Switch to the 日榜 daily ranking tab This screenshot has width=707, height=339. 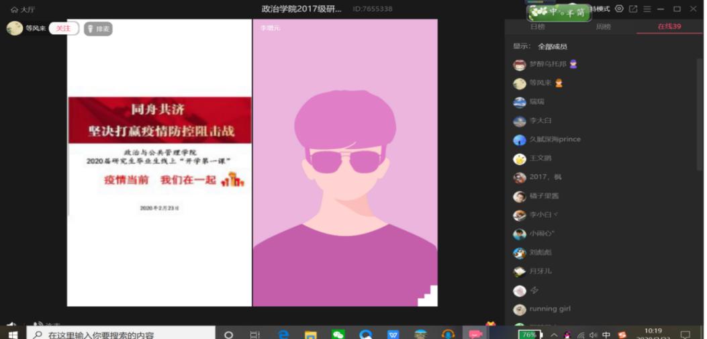click(537, 27)
